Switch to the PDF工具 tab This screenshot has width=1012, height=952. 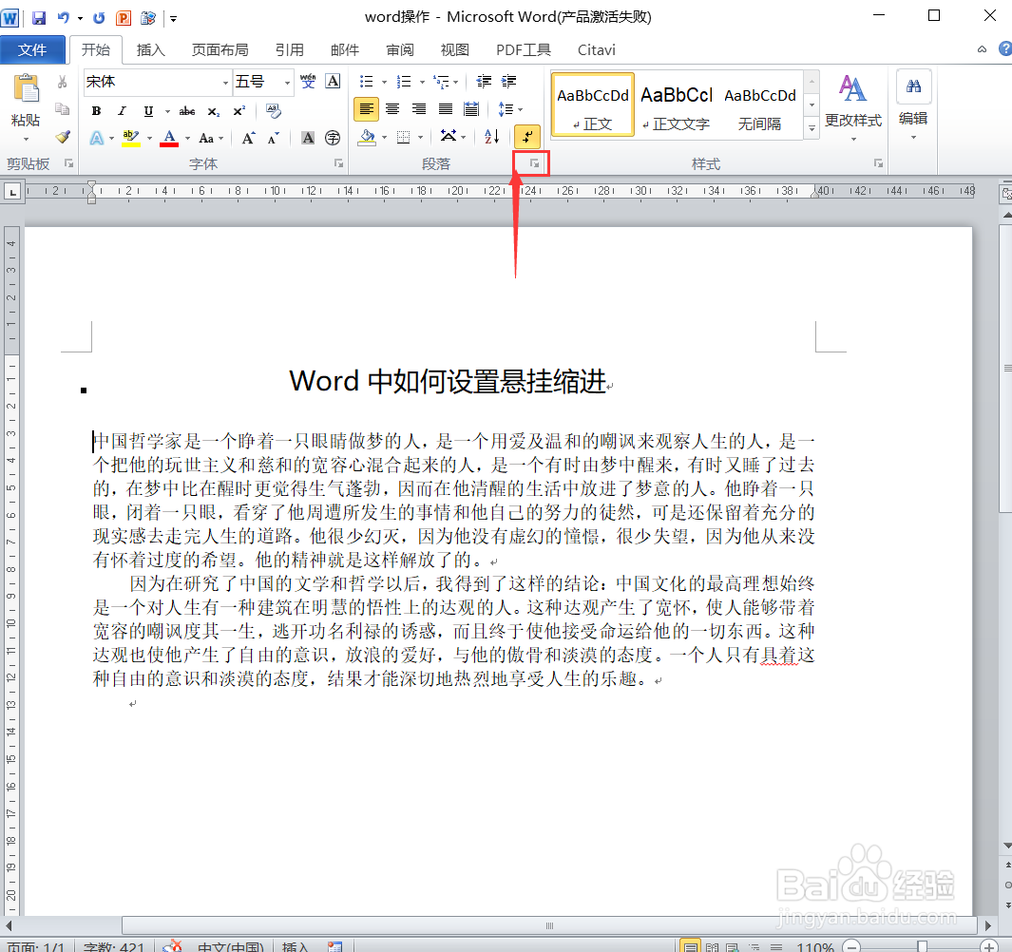coord(524,49)
